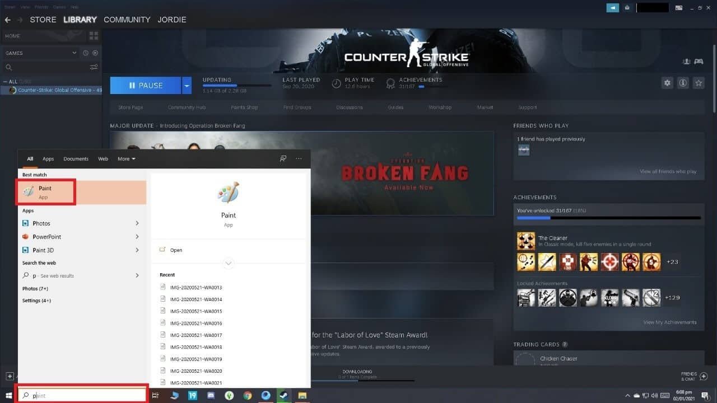Open pause button dropdown arrow

coord(187,86)
